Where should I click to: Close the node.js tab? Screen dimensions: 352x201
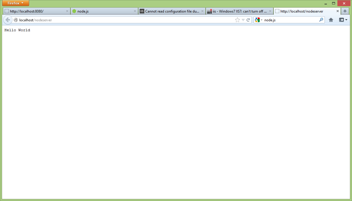click(135, 11)
